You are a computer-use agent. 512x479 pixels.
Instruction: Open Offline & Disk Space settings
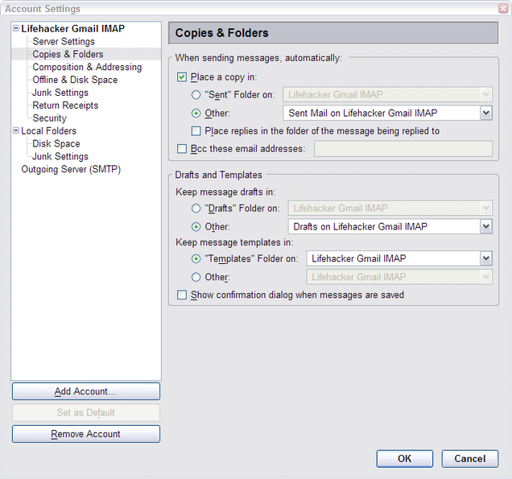pyautogui.click(x=75, y=80)
